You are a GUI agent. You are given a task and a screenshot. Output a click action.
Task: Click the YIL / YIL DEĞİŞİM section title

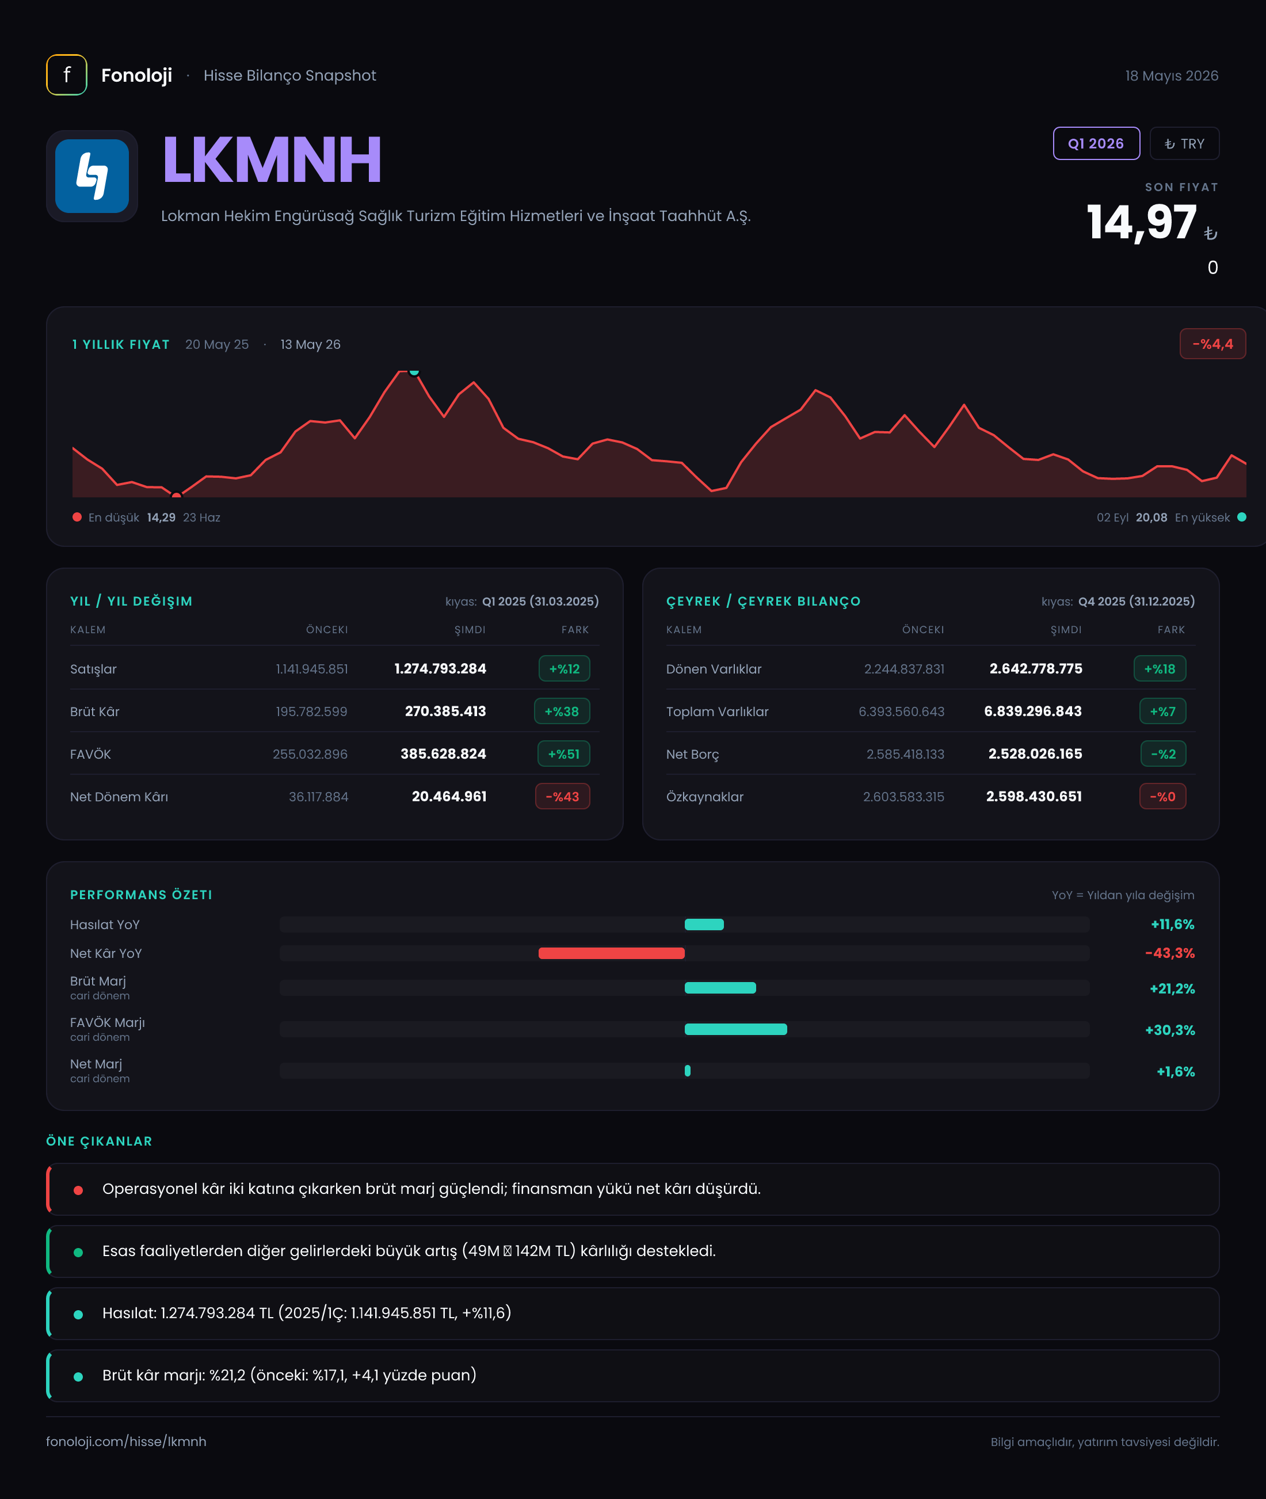pos(131,601)
